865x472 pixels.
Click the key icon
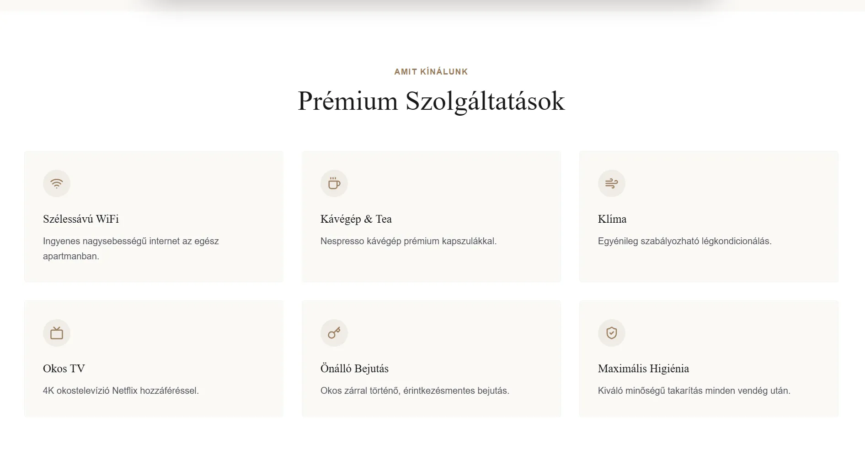pyautogui.click(x=334, y=333)
